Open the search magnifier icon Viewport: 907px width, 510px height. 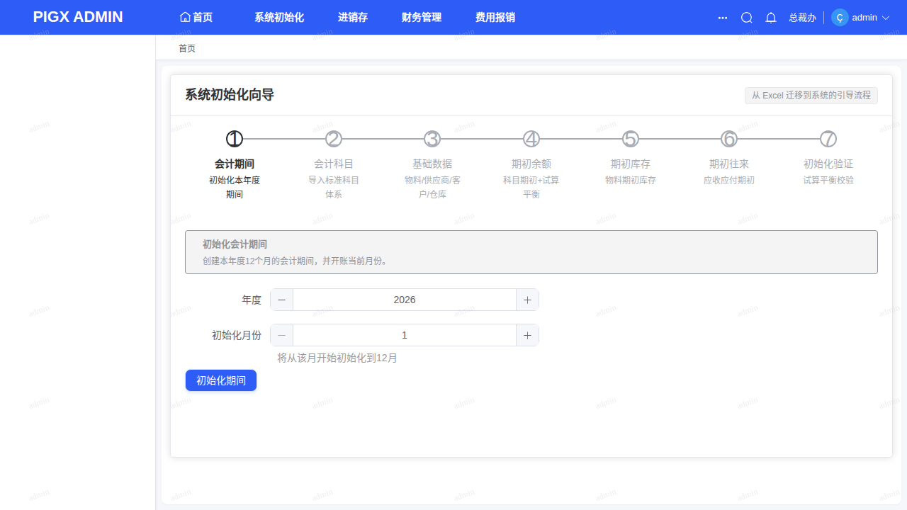click(746, 18)
